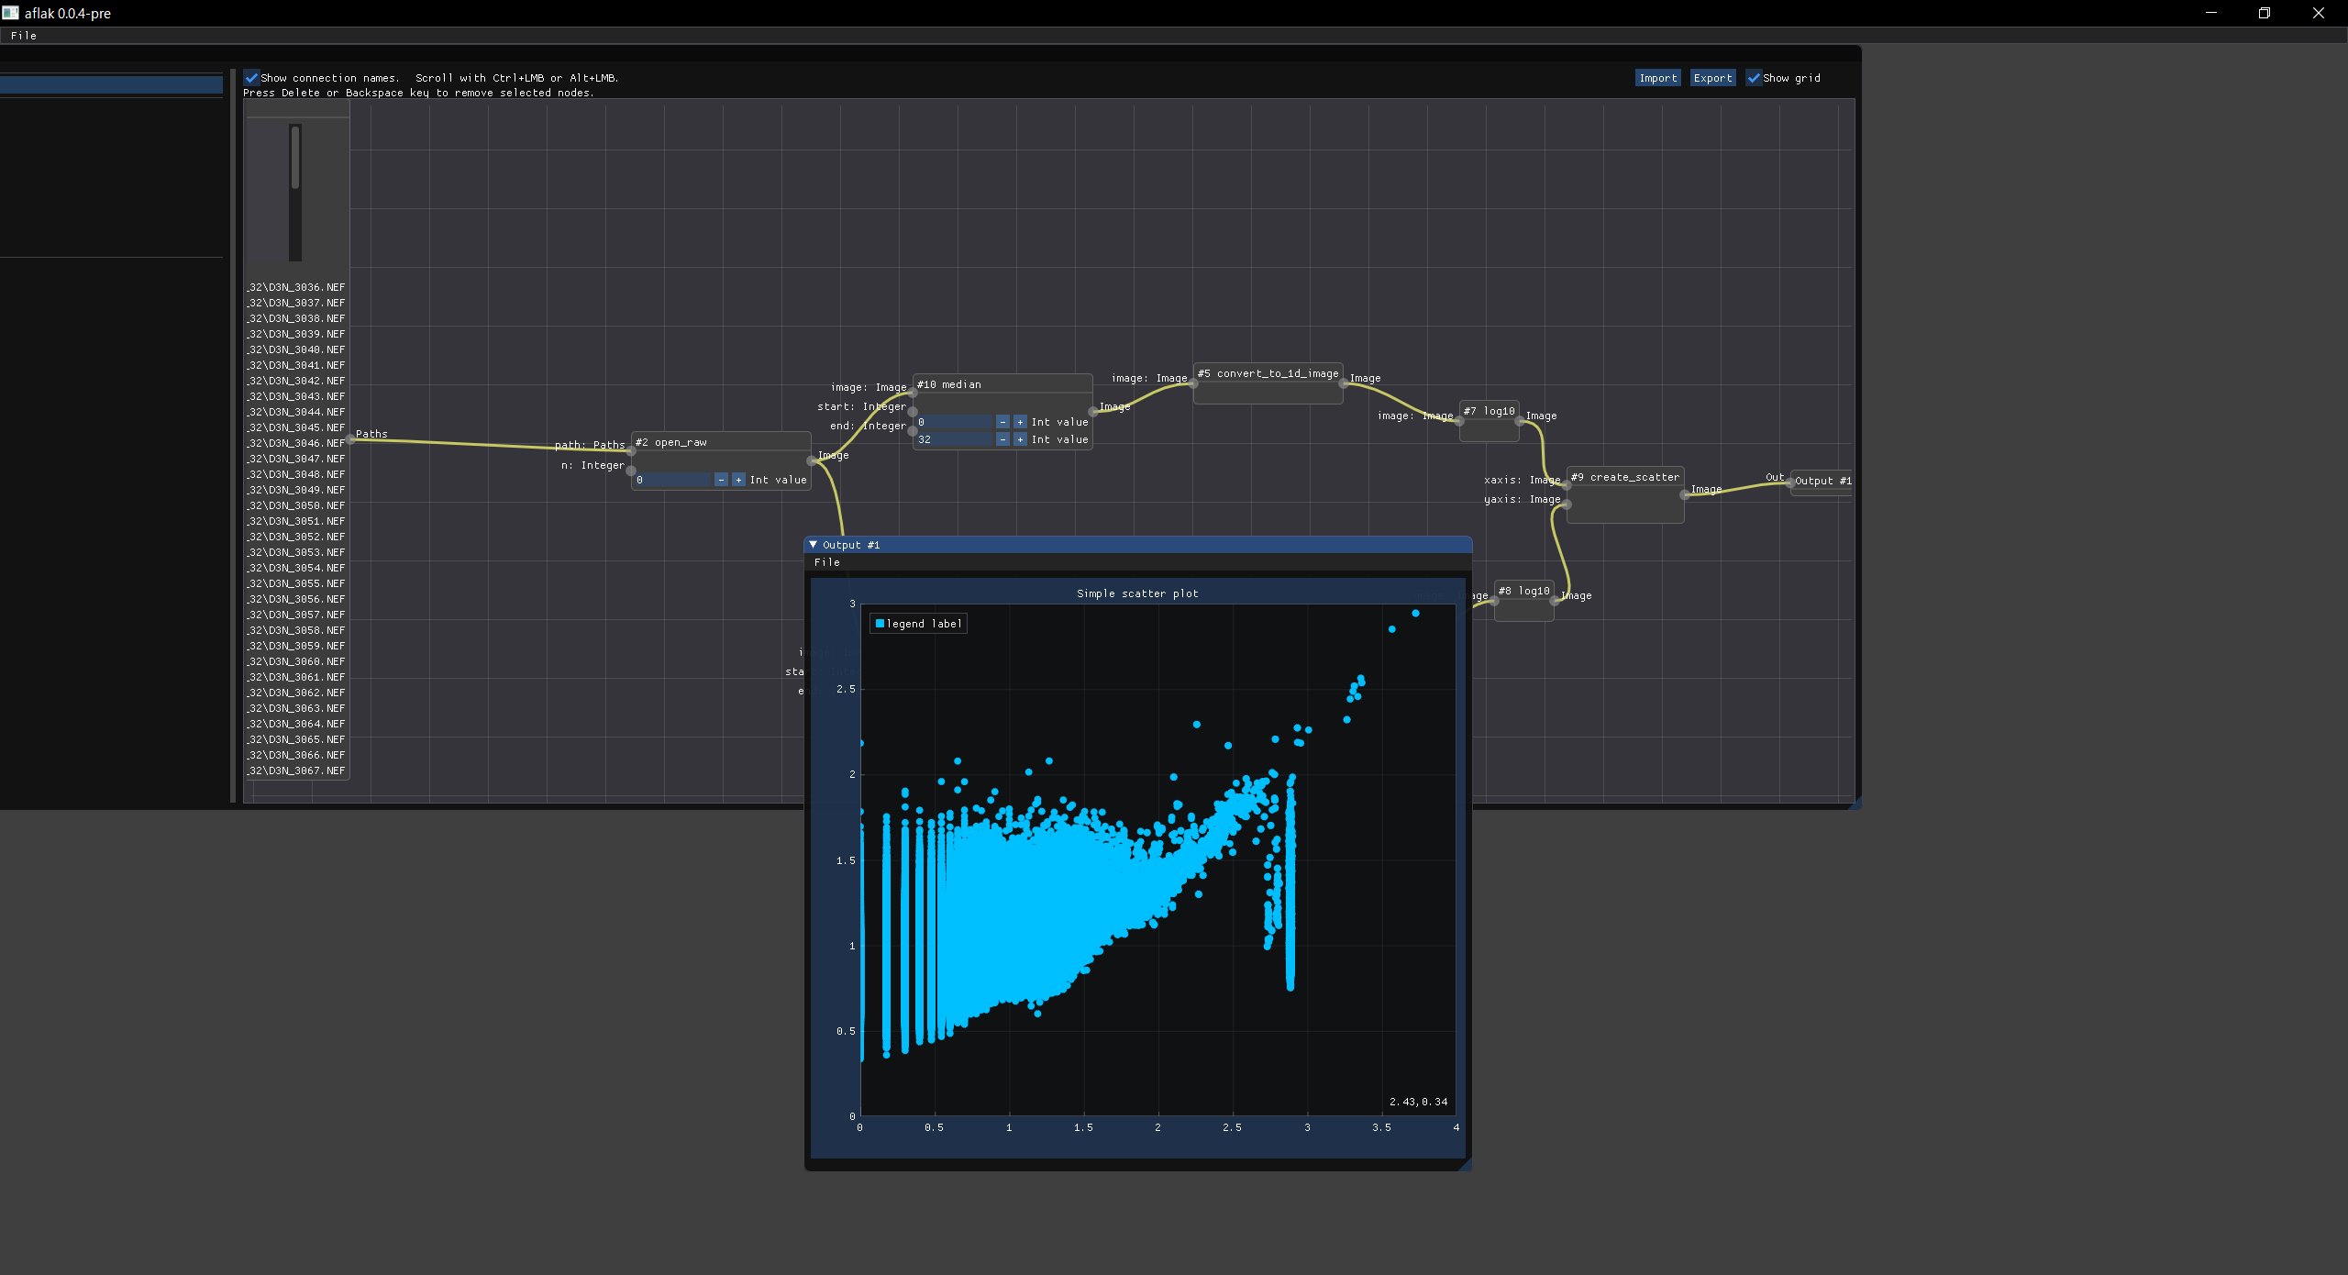
Task: Click the Output #1 window title bar
Action: coord(1137,545)
